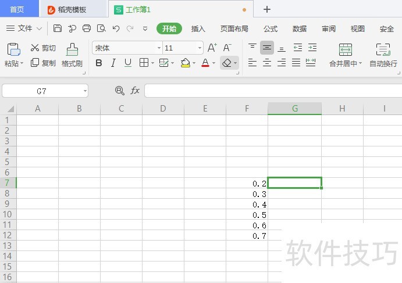Decrease indent icon
The image size is (402, 283).
(x=298, y=48)
